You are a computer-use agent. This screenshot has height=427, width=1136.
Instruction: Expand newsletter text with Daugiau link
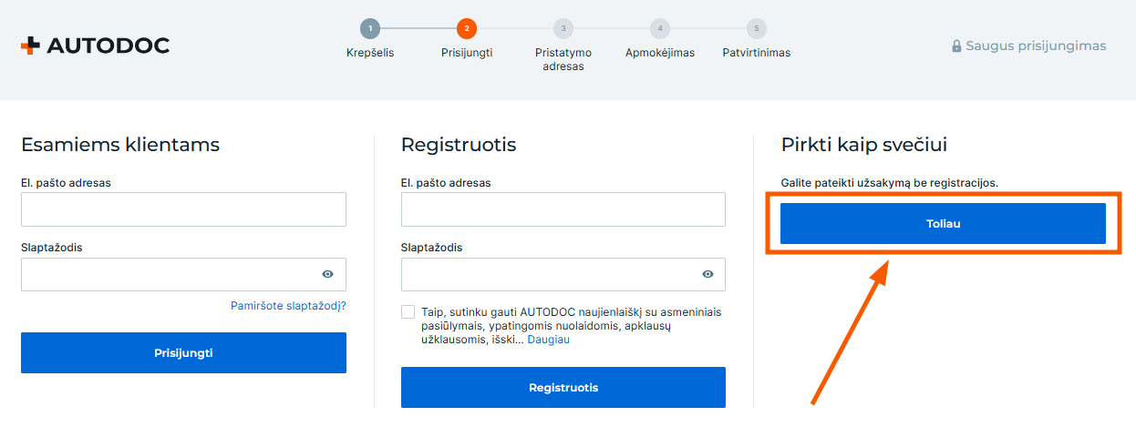[x=548, y=340]
